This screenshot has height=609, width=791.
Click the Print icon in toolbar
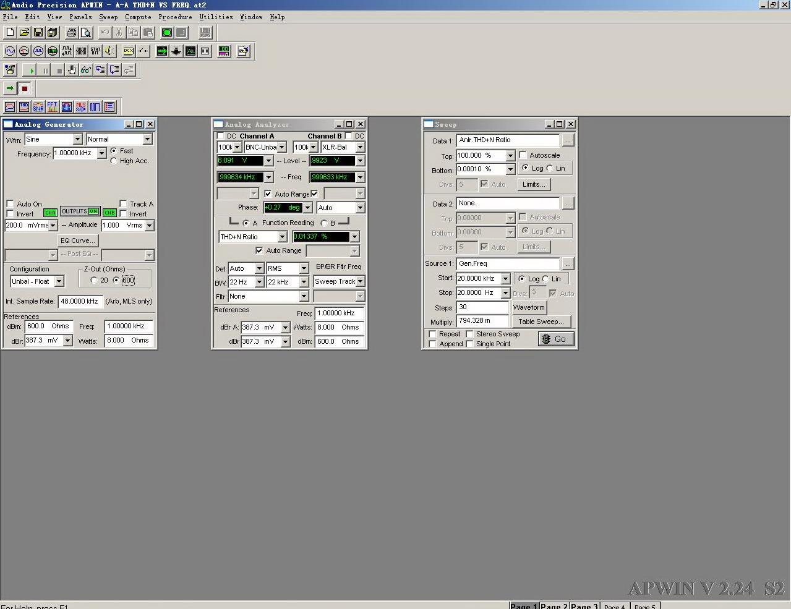coord(71,33)
